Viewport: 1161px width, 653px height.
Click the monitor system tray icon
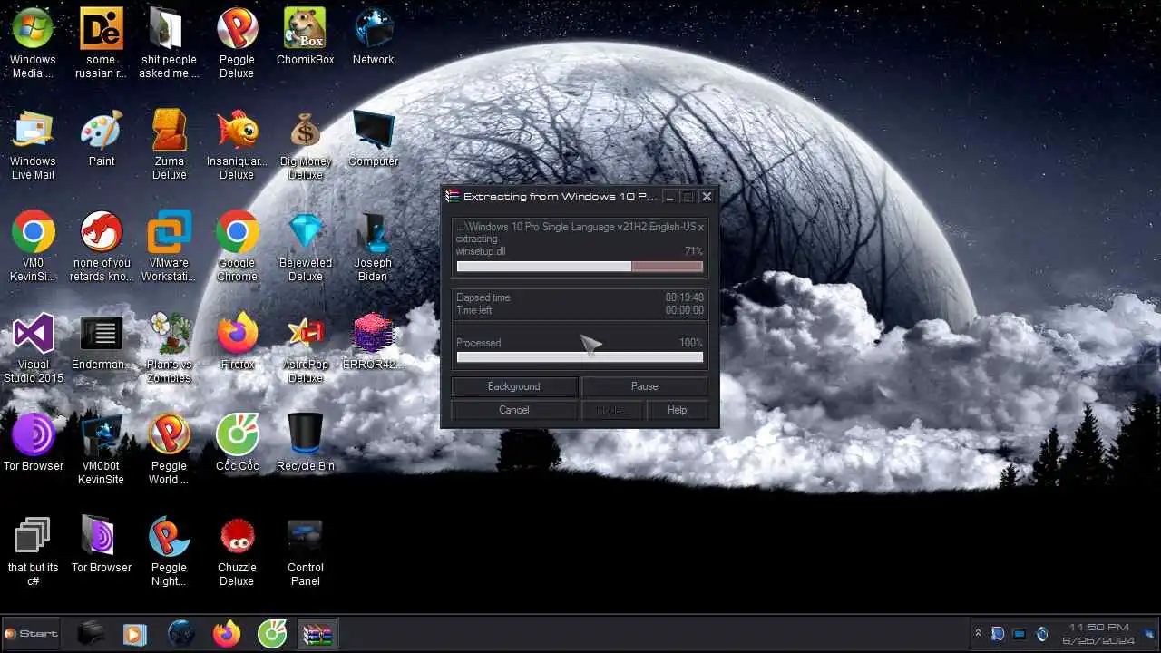tap(1020, 633)
